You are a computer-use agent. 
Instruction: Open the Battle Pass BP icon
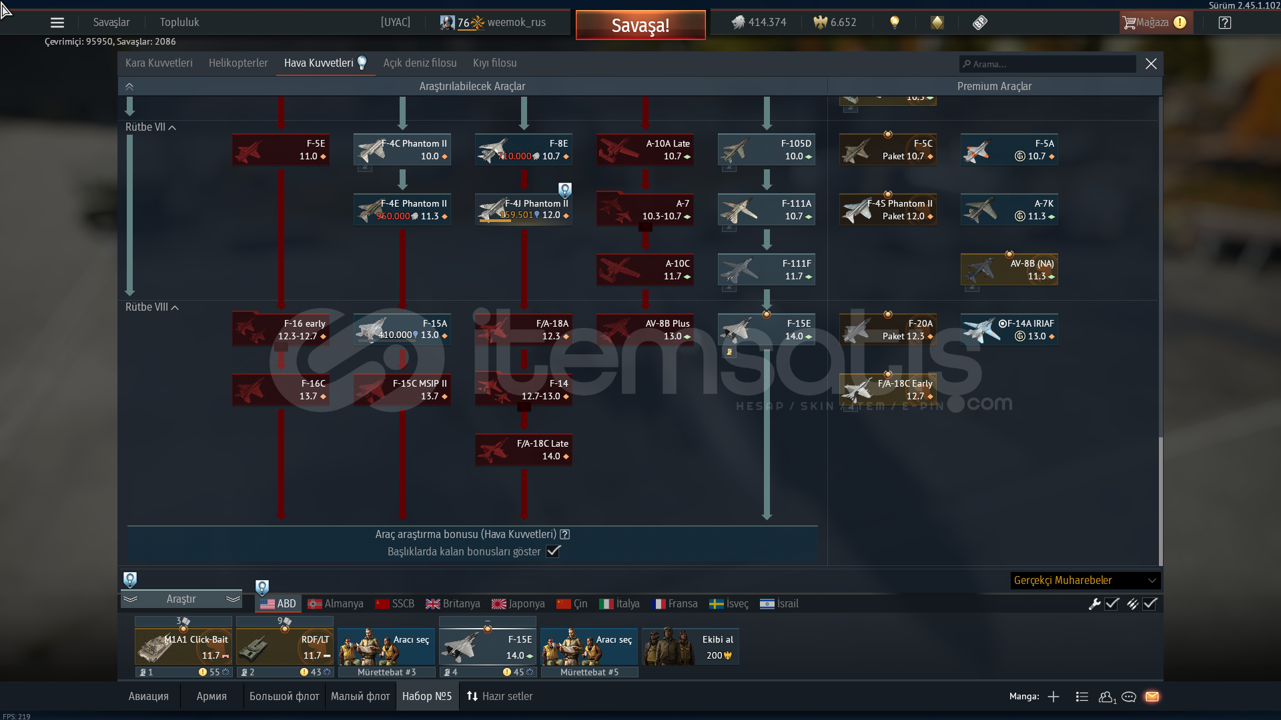(x=979, y=23)
